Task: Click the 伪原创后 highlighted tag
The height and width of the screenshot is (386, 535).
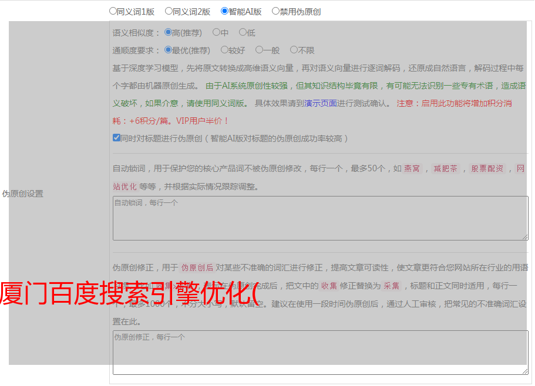Action: click(x=197, y=268)
